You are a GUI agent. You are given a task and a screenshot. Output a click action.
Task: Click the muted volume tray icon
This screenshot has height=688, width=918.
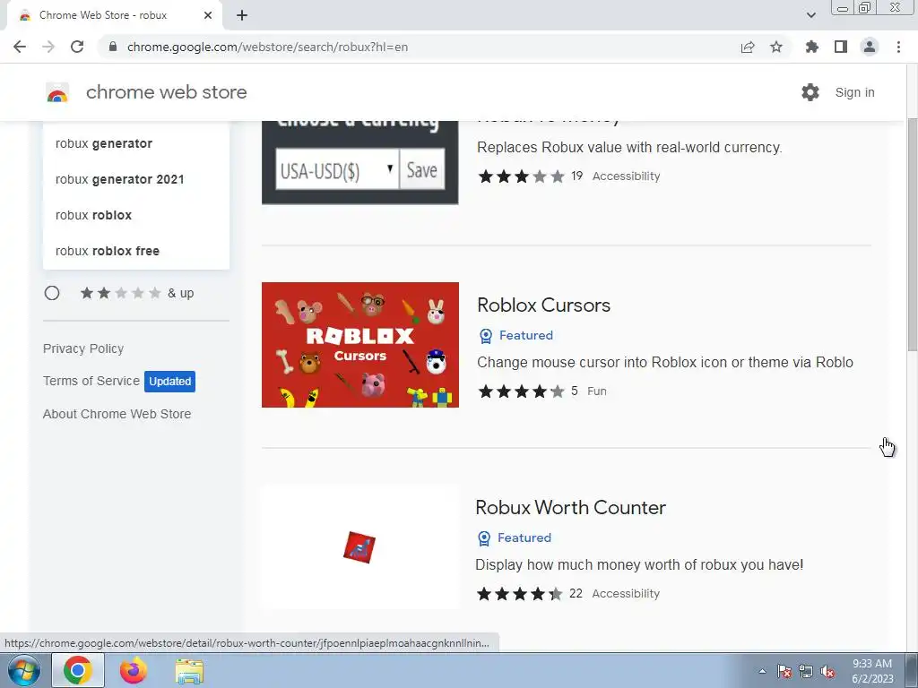pyautogui.click(x=827, y=671)
